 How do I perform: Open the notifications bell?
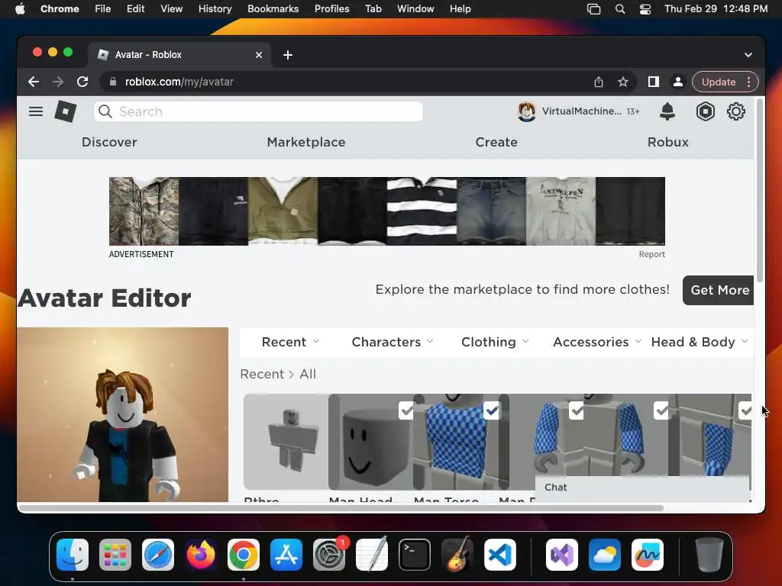coord(667,111)
